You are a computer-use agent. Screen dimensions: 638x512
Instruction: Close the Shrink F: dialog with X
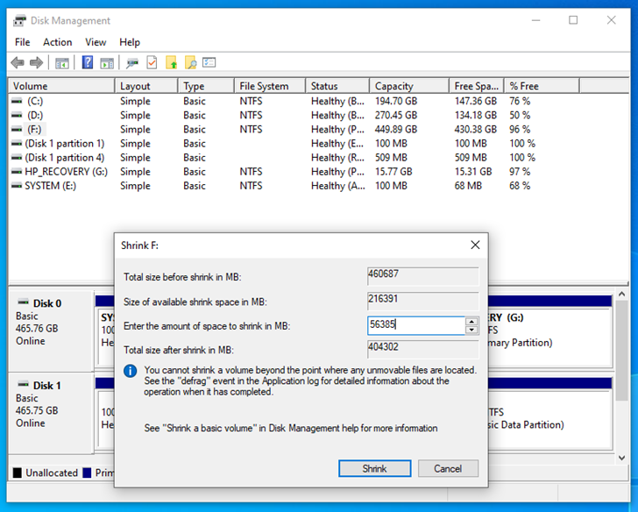pos(475,245)
